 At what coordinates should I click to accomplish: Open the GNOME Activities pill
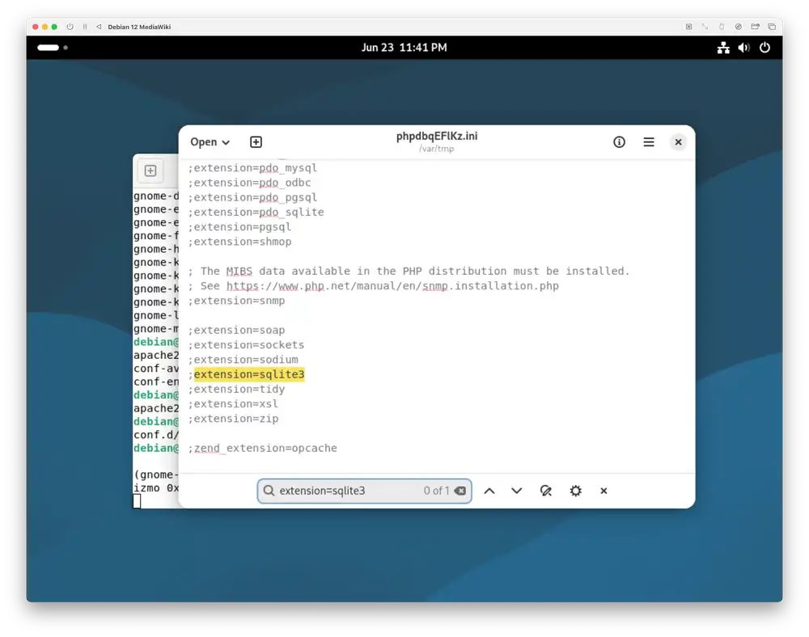pos(48,48)
